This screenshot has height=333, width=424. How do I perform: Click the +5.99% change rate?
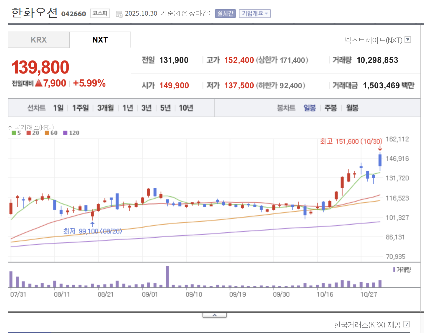pyautogui.click(x=89, y=83)
